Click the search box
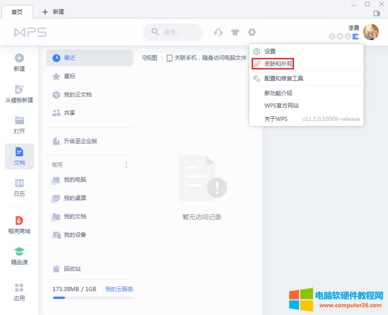 click(x=173, y=32)
